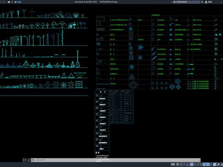Click the keyword search field in title bar
Viewport: 223px width, 167px height.
[x=187, y=2]
